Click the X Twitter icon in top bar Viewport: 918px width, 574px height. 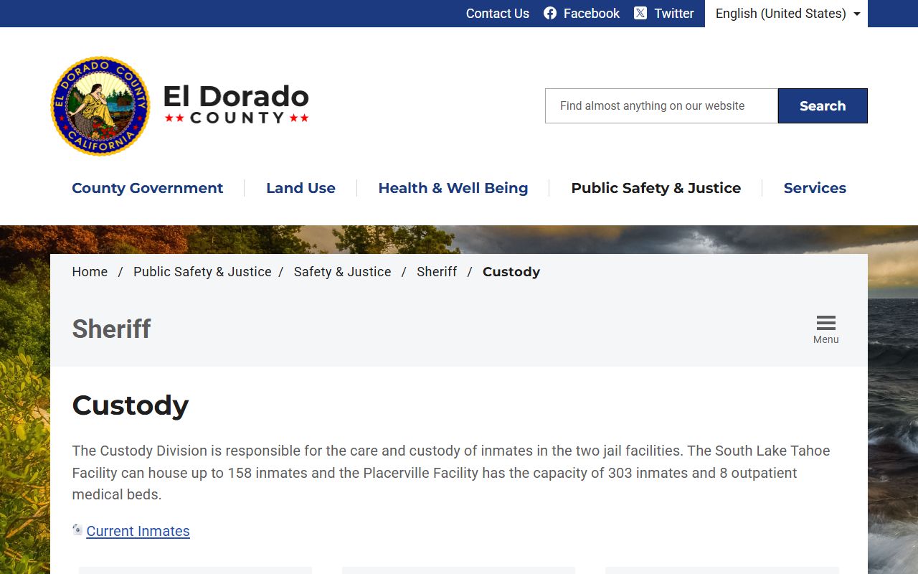coord(640,13)
